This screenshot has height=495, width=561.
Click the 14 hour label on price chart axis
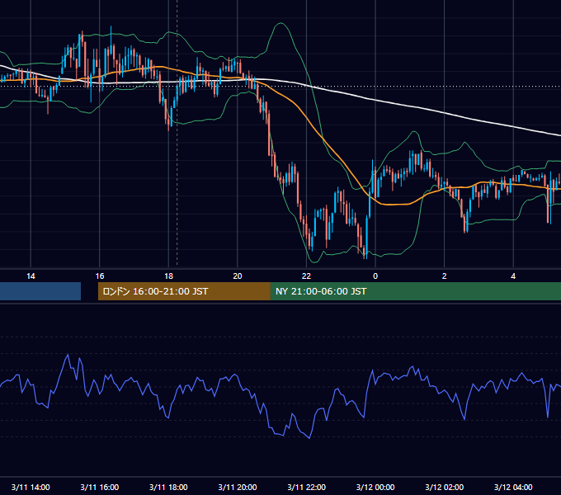click(31, 276)
